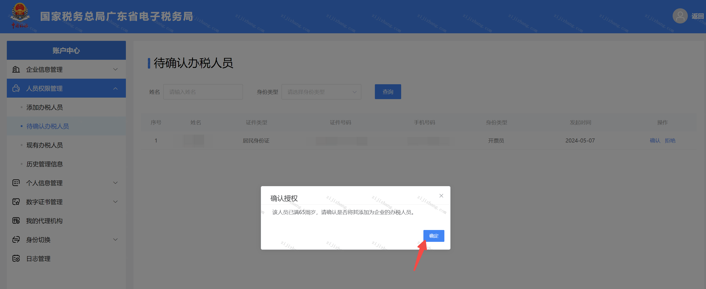Click the 企业信息管理 building icon
This screenshot has width=706, height=289.
click(x=16, y=69)
